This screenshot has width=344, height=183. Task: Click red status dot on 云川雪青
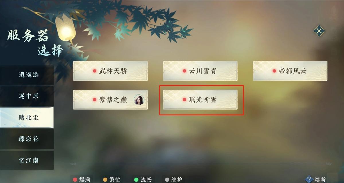coord(185,71)
